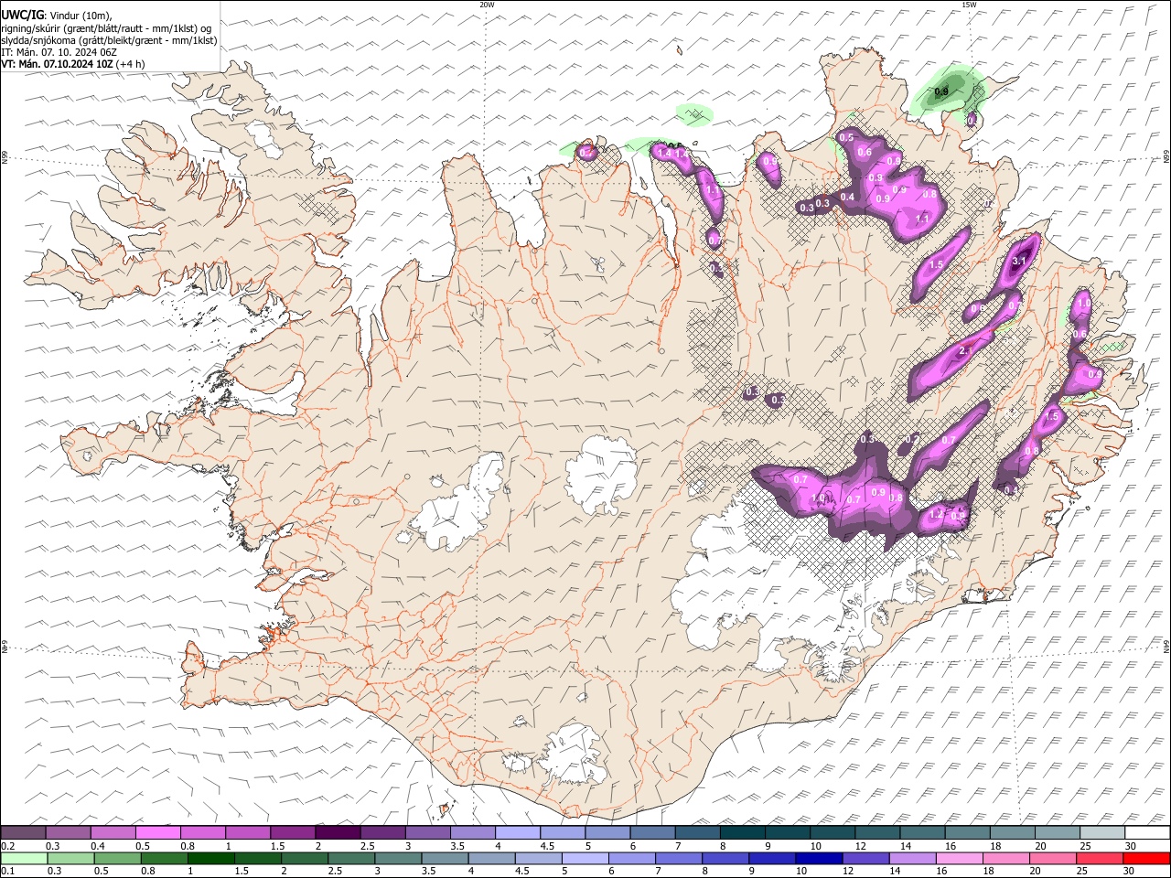Select the bright pink 0.5 swatch in snow legend
Viewport: 1171px width, 878px height.
click(157, 833)
